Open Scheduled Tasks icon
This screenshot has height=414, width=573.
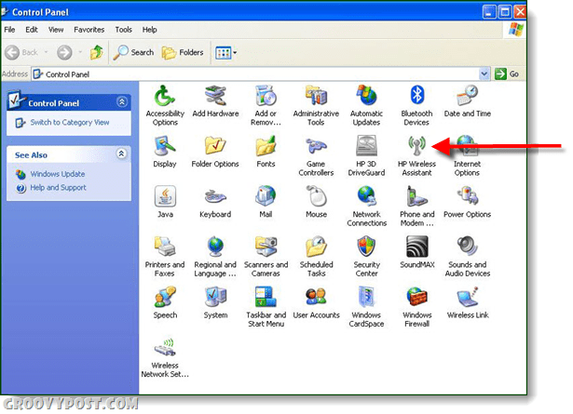point(316,247)
